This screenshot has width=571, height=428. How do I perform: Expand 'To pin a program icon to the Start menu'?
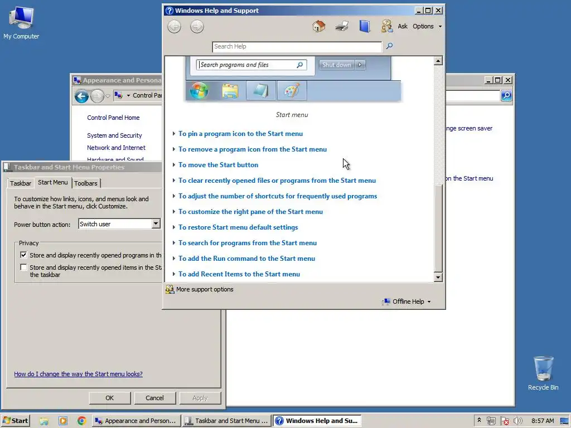pyautogui.click(x=240, y=134)
